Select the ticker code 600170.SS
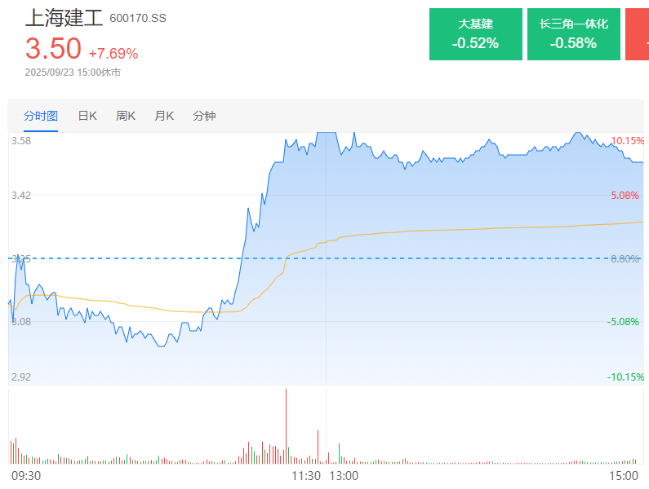The height and width of the screenshot is (489, 649). coord(138,18)
